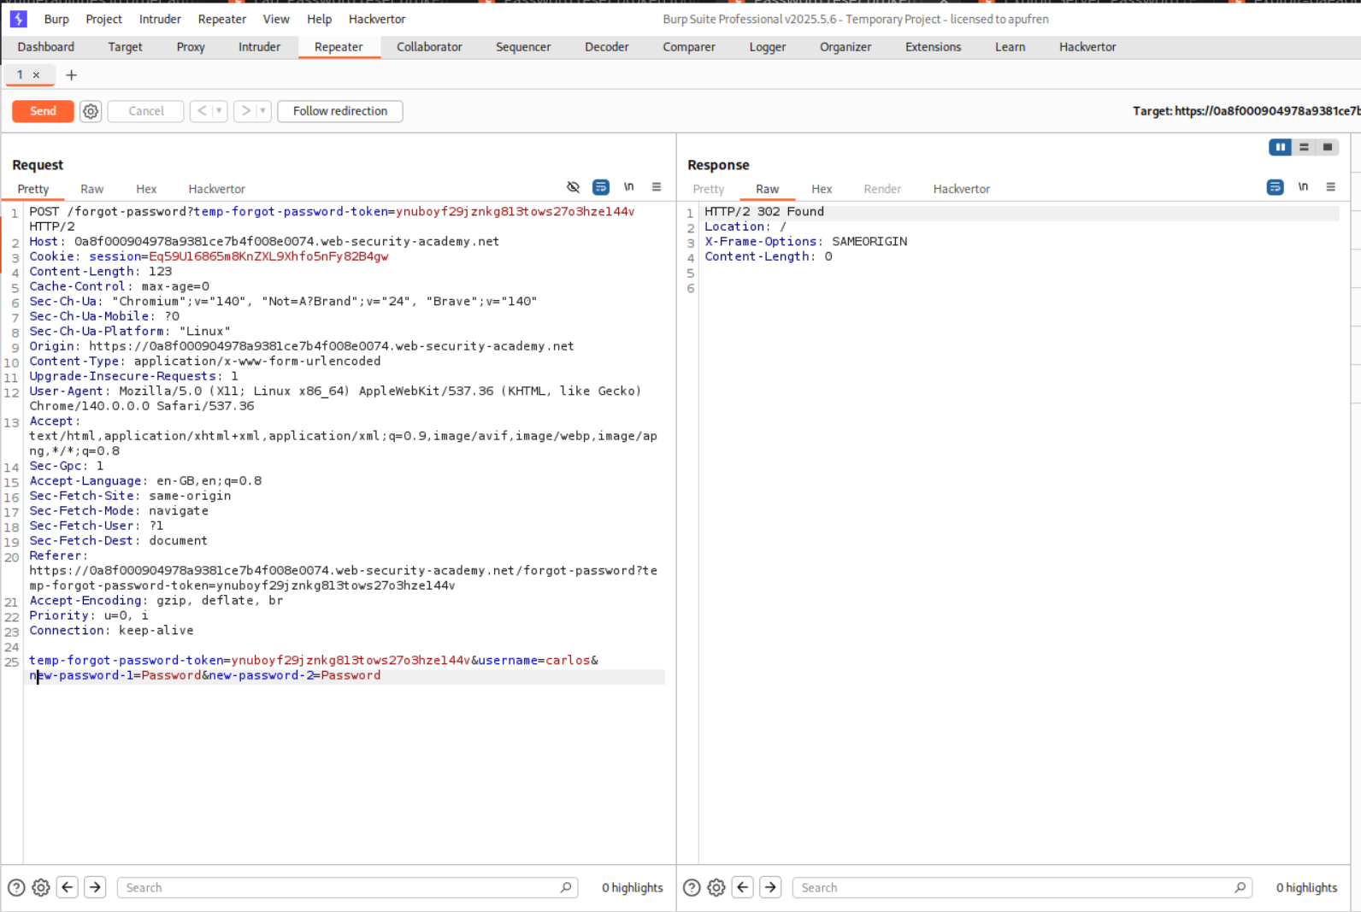
Task: Toggle request message line wrapping
Action: [x=601, y=187]
